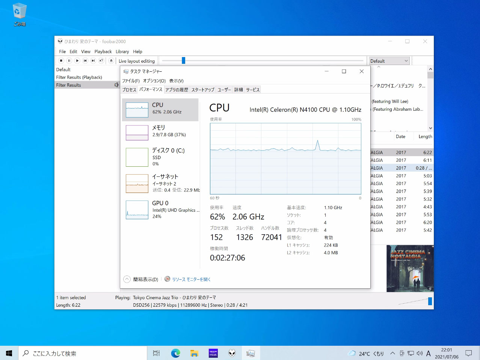Play a random track
Screen dimensions: 480x360
[x=101, y=60]
